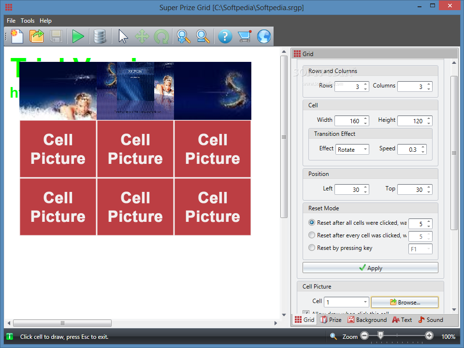The width and height of the screenshot is (464, 348).
Task: Increase the transition Speed spinner
Action: pyautogui.click(x=423, y=147)
